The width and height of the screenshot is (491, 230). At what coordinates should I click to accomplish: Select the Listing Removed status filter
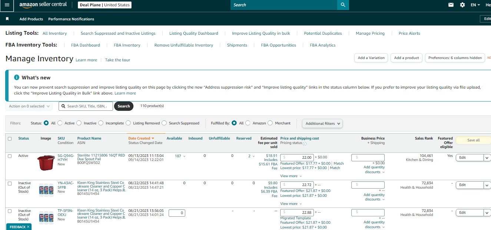[128, 123]
